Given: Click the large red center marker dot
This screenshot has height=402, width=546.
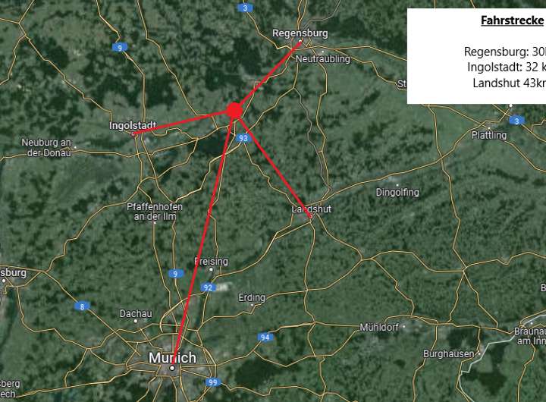Looking at the screenshot, I should (x=234, y=111).
